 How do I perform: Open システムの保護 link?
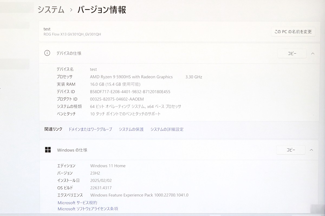pyautogui.click(x=131, y=129)
